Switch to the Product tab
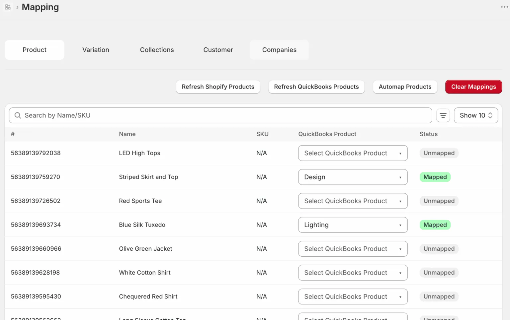 pyautogui.click(x=35, y=50)
